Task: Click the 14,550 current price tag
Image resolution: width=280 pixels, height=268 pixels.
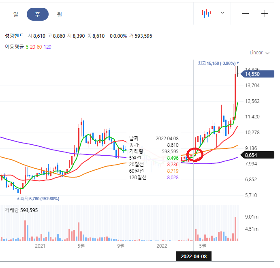Action: click(x=257, y=74)
